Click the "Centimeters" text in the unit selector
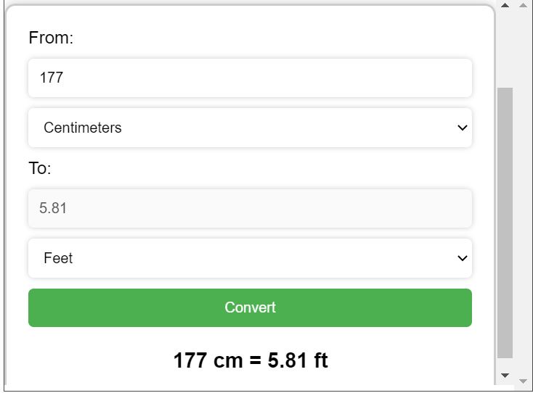533x393 pixels. coord(83,128)
